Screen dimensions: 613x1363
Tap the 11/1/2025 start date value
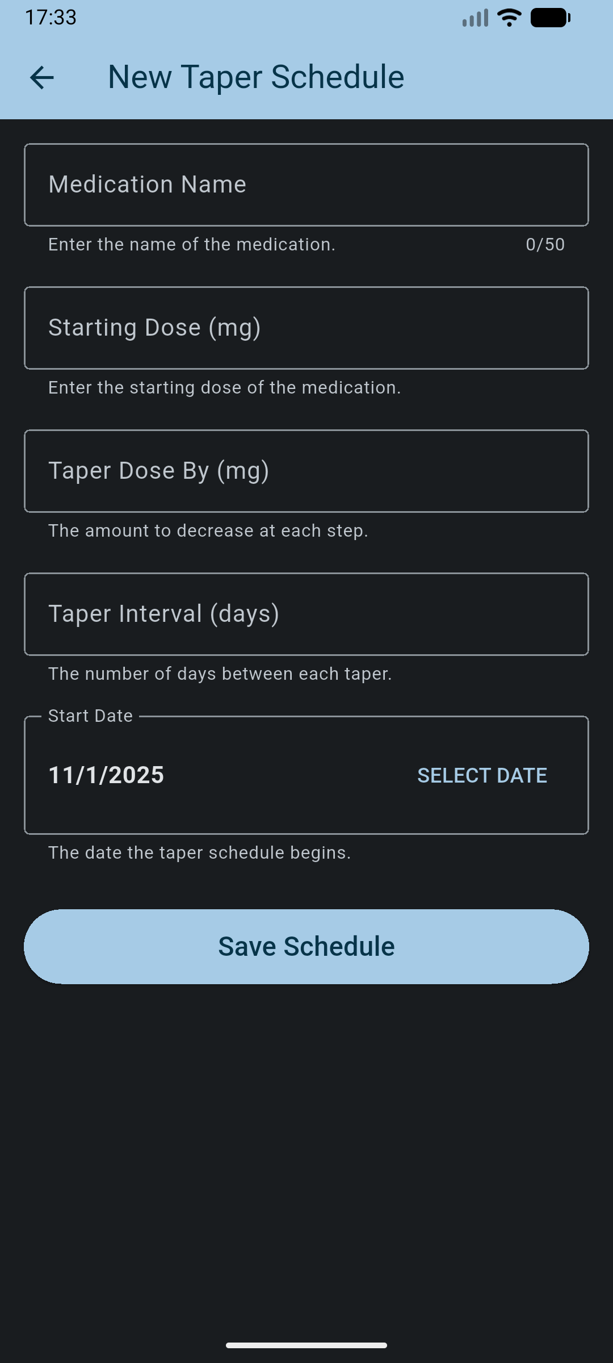coord(106,775)
